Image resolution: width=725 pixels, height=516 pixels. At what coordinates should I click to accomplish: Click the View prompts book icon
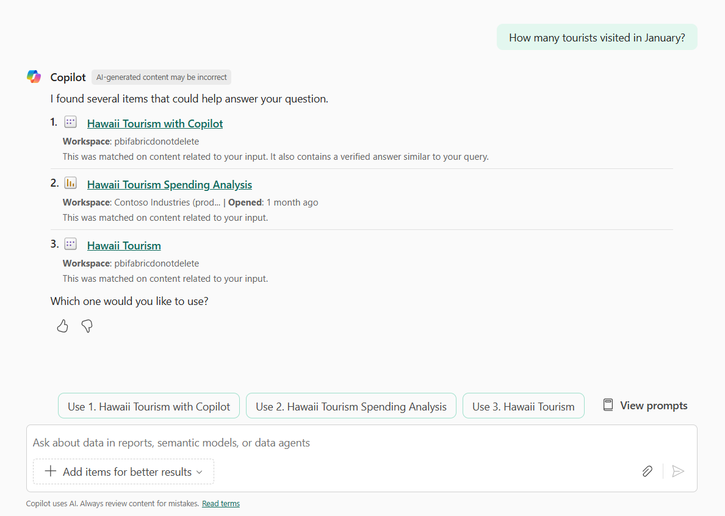coord(608,405)
